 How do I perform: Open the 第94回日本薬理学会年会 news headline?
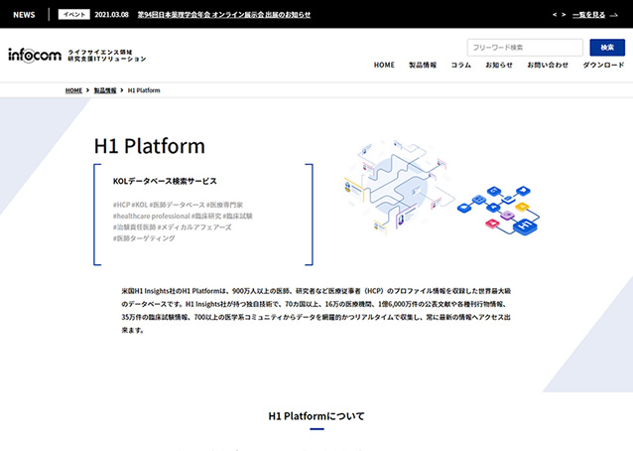tap(224, 15)
